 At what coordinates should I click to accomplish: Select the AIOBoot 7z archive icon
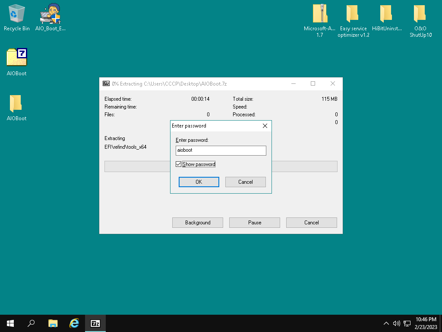click(17, 58)
